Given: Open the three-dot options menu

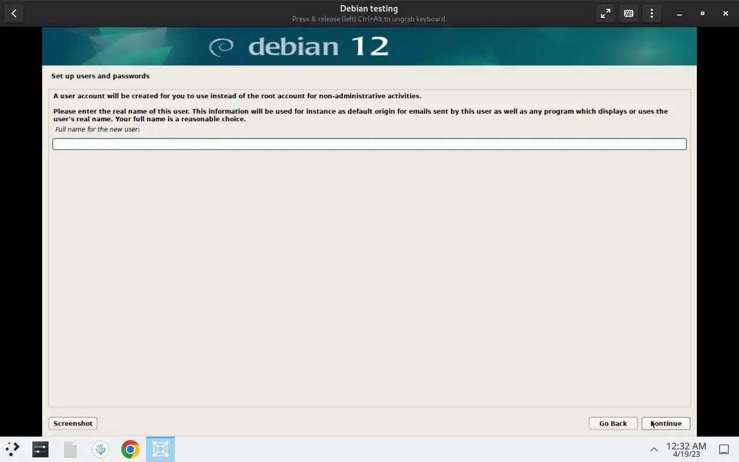Looking at the screenshot, I should click(652, 13).
